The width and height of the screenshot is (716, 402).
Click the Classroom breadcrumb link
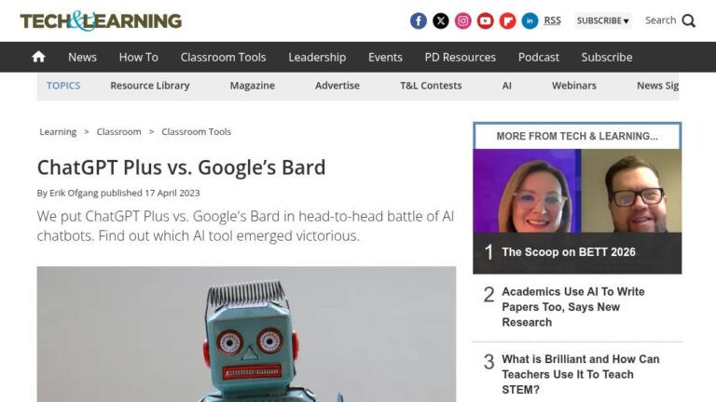click(118, 132)
